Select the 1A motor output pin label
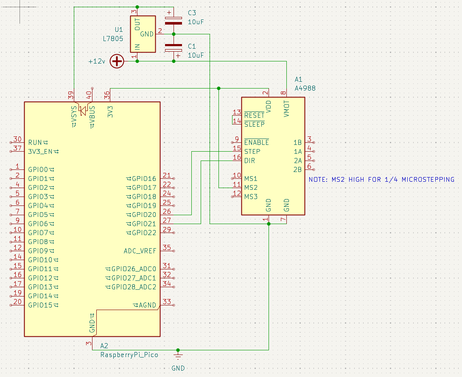Image resolution: width=462 pixels, height=377 pixels. tap(297, 152)
